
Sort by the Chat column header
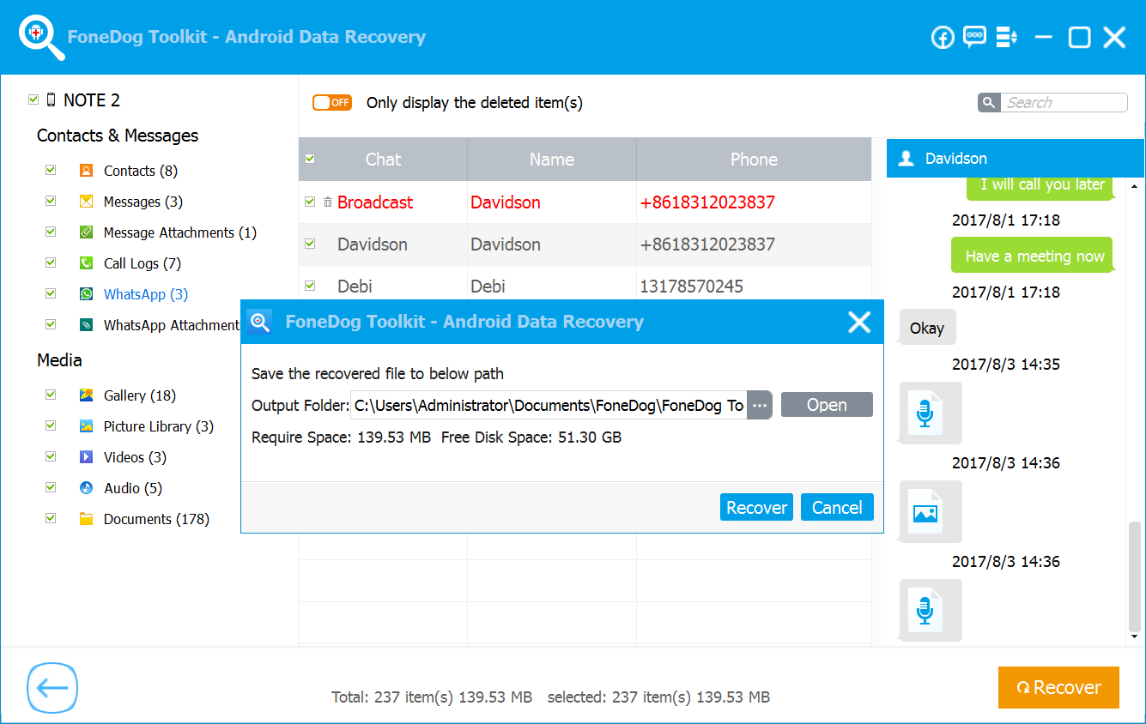tap(383, 160)
